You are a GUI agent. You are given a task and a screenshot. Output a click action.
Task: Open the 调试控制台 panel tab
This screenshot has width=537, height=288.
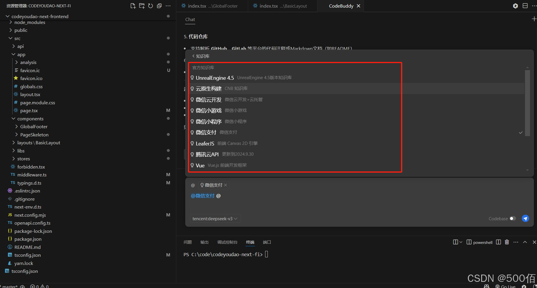pyautogui.click(x=227, y=242)
